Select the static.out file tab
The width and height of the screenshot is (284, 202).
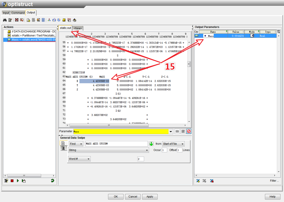point(65,28)
